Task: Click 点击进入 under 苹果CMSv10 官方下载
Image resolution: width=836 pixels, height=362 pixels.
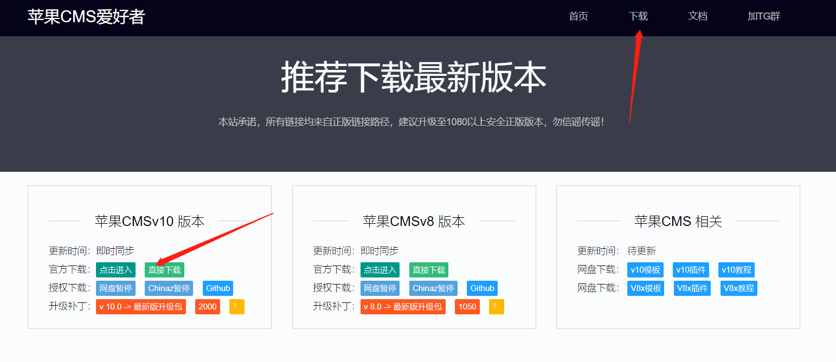Action: point(115,269)
